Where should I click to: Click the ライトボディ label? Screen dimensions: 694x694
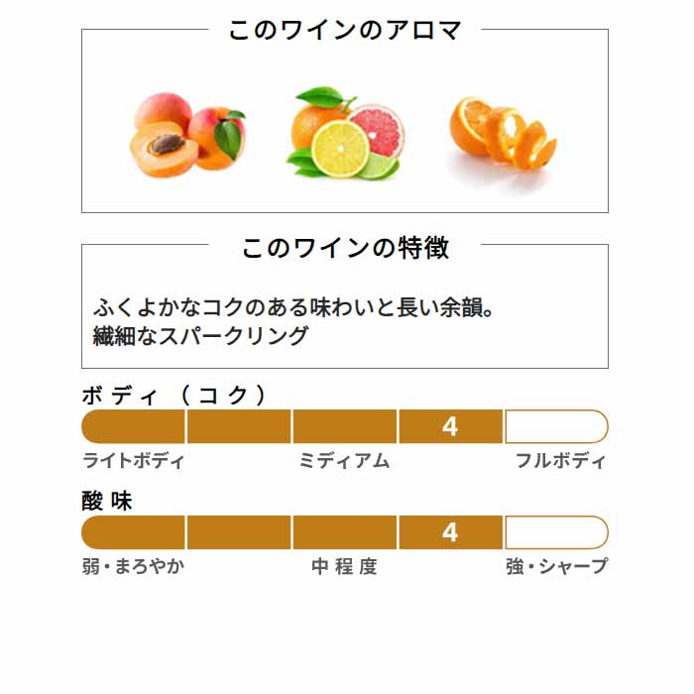pos(133,461)
